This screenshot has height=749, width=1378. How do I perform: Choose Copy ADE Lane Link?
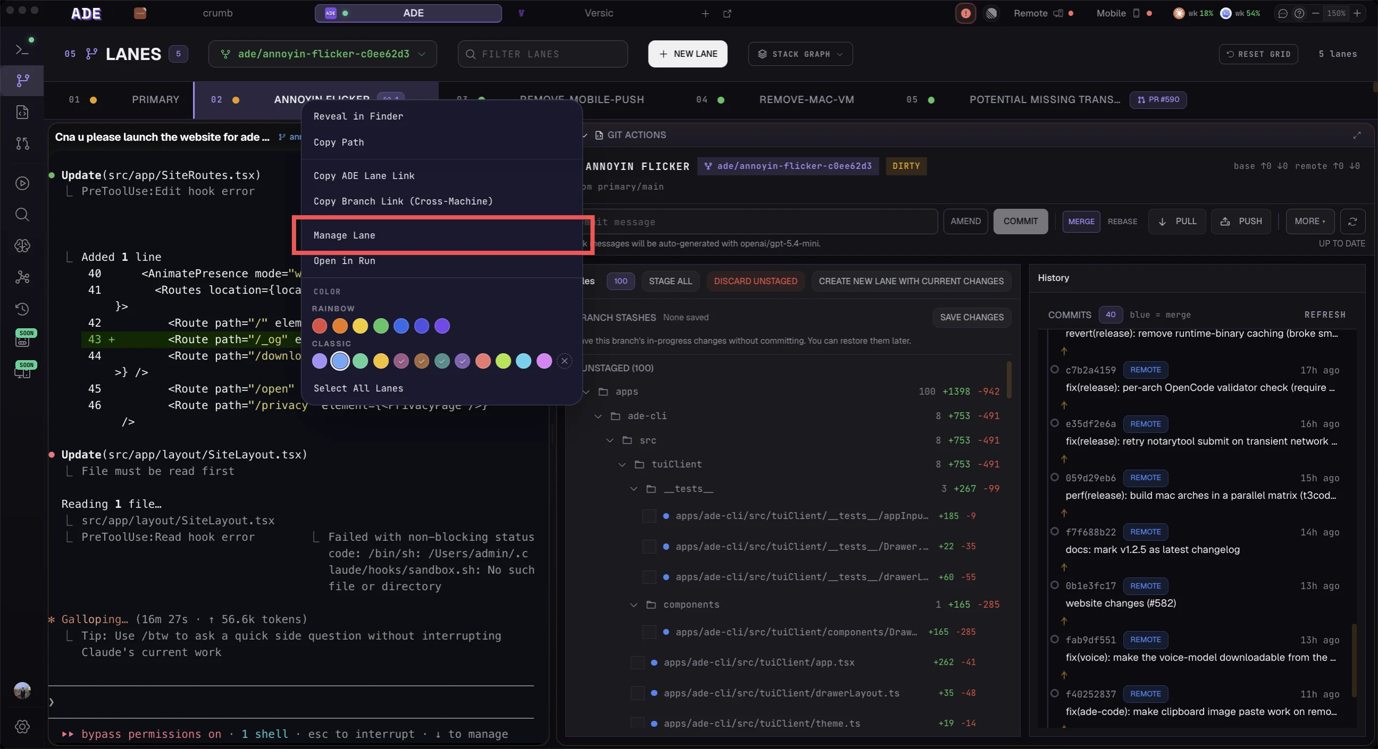[x=441, y=176]
